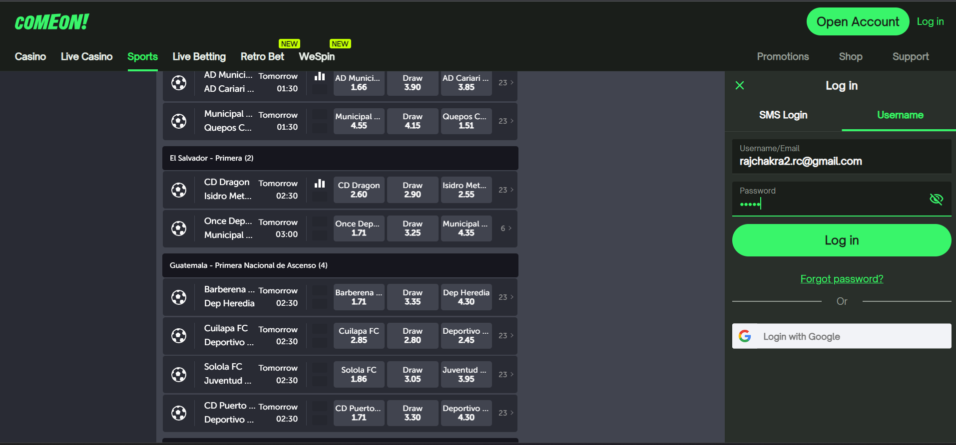956x445 pixels.
Task: Open Promotions page
Action: point(783,56)
